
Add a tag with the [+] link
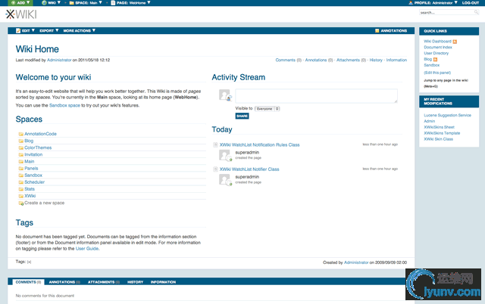(x=29, y=262)
